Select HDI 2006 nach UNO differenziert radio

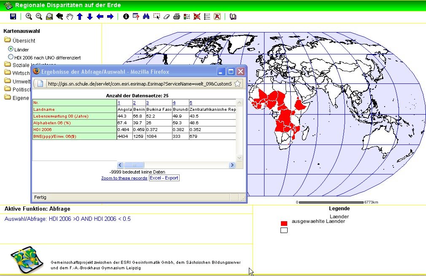11,57
